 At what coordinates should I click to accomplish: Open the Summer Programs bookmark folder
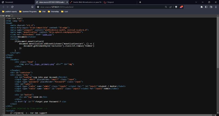tap(28, 12)
